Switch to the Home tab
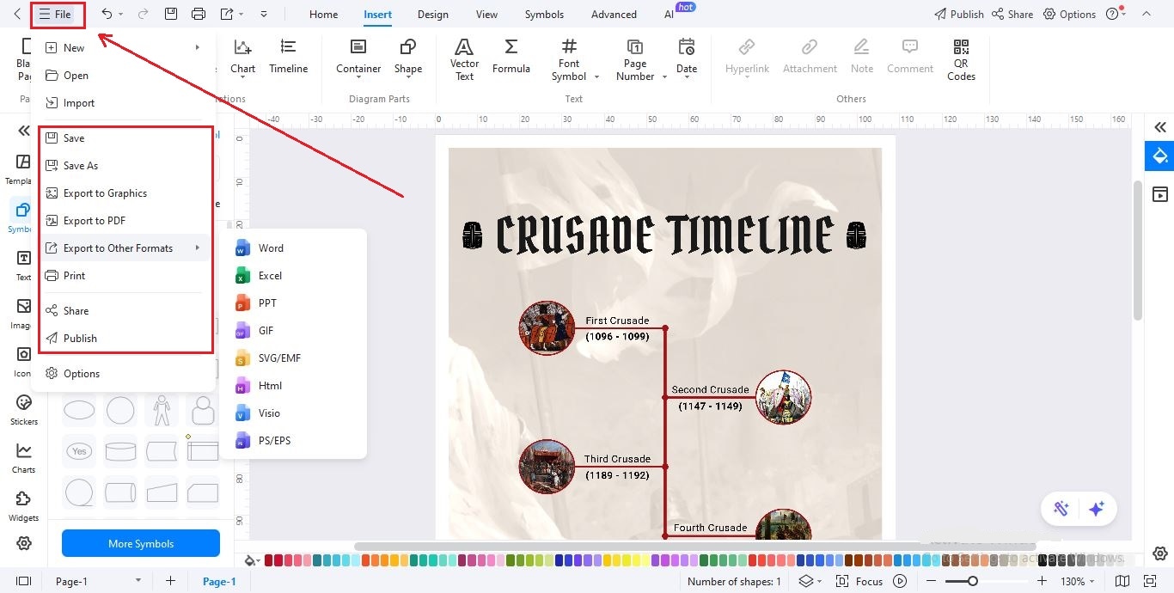Screen dimensions: 1174x593 (323, 14)
